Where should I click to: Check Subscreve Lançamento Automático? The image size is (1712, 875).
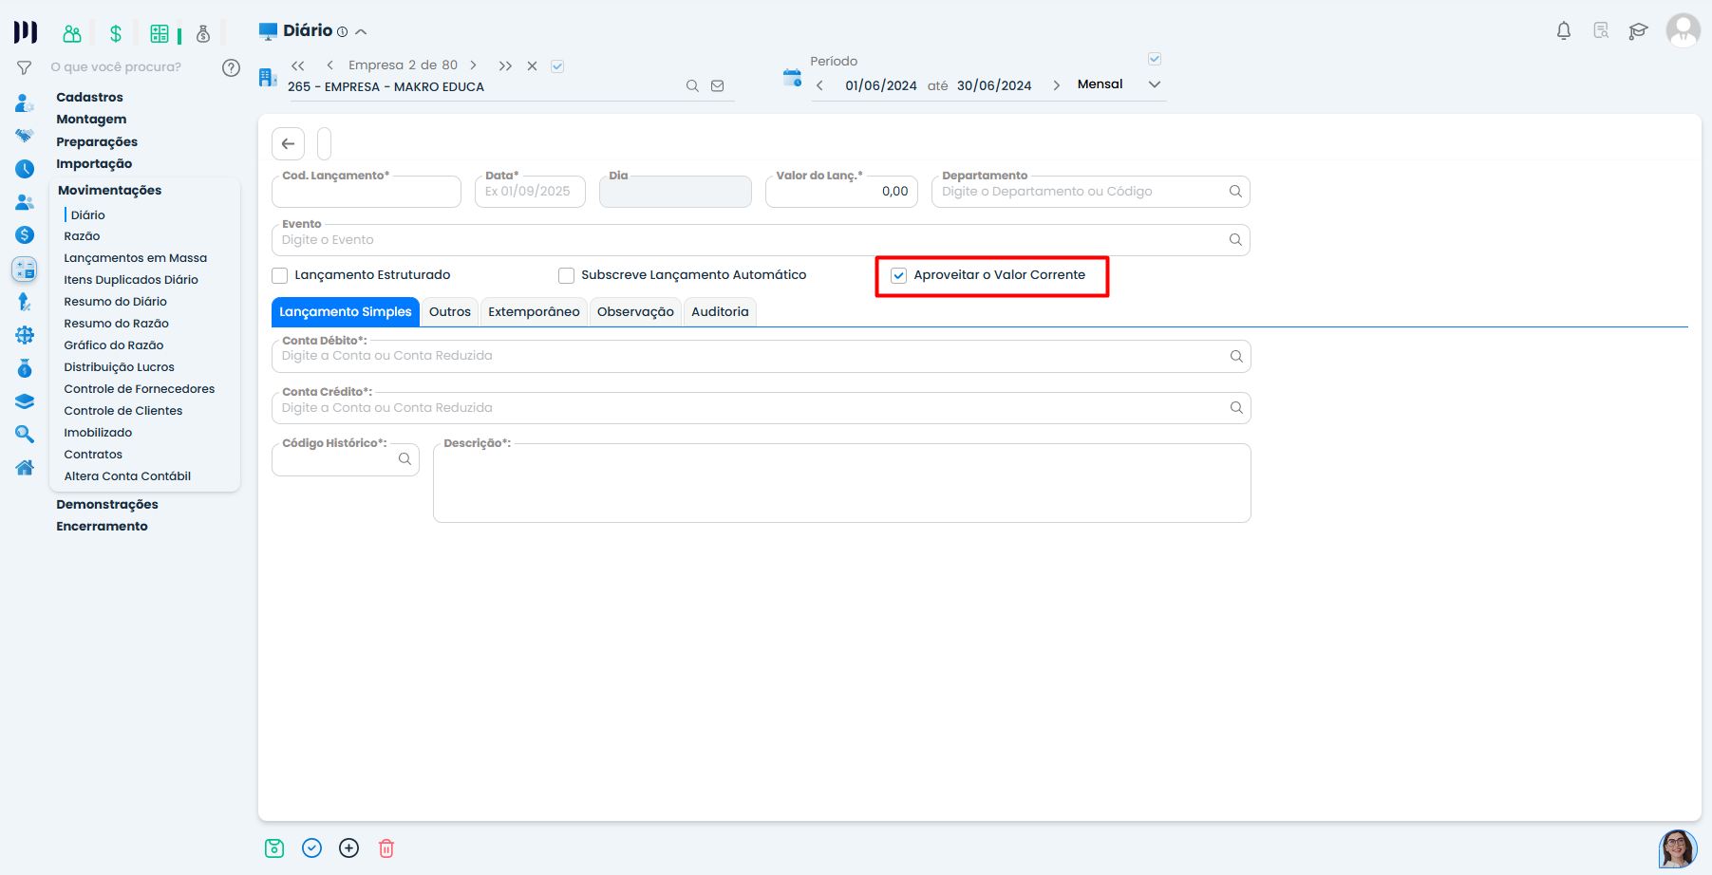[x=567, y=276]
